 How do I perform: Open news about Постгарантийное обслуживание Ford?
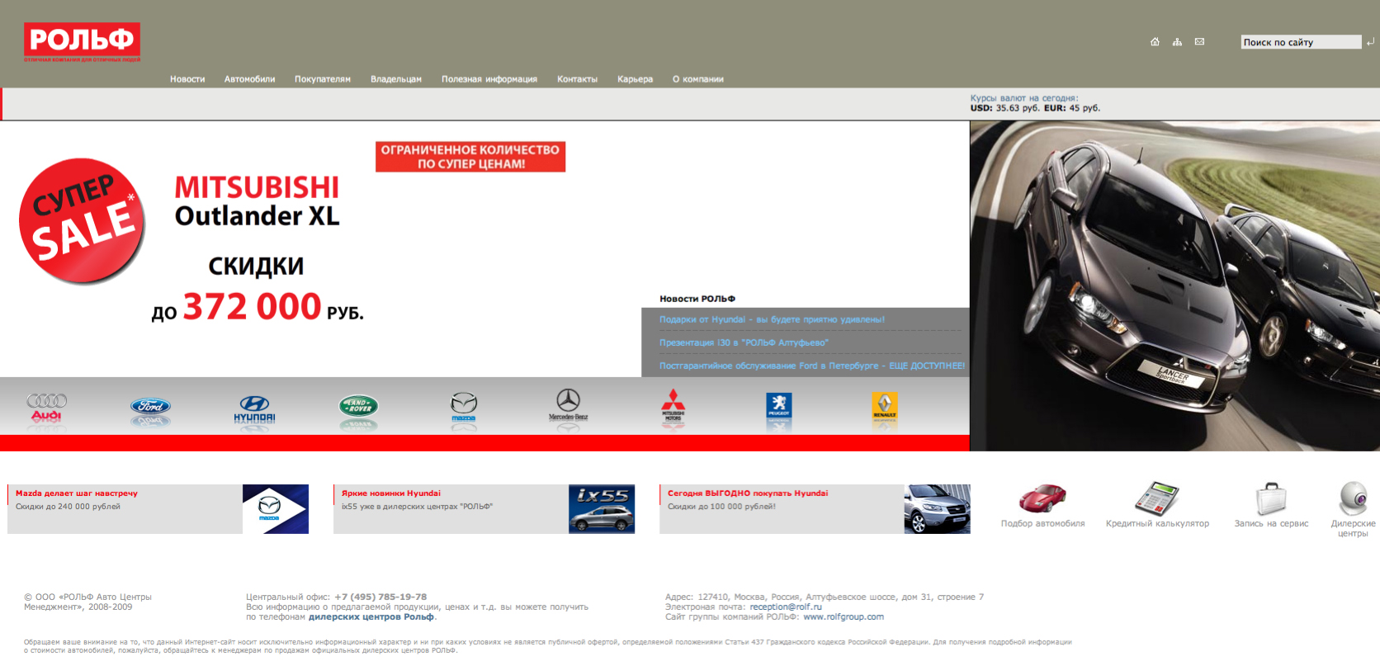(812, 366)
